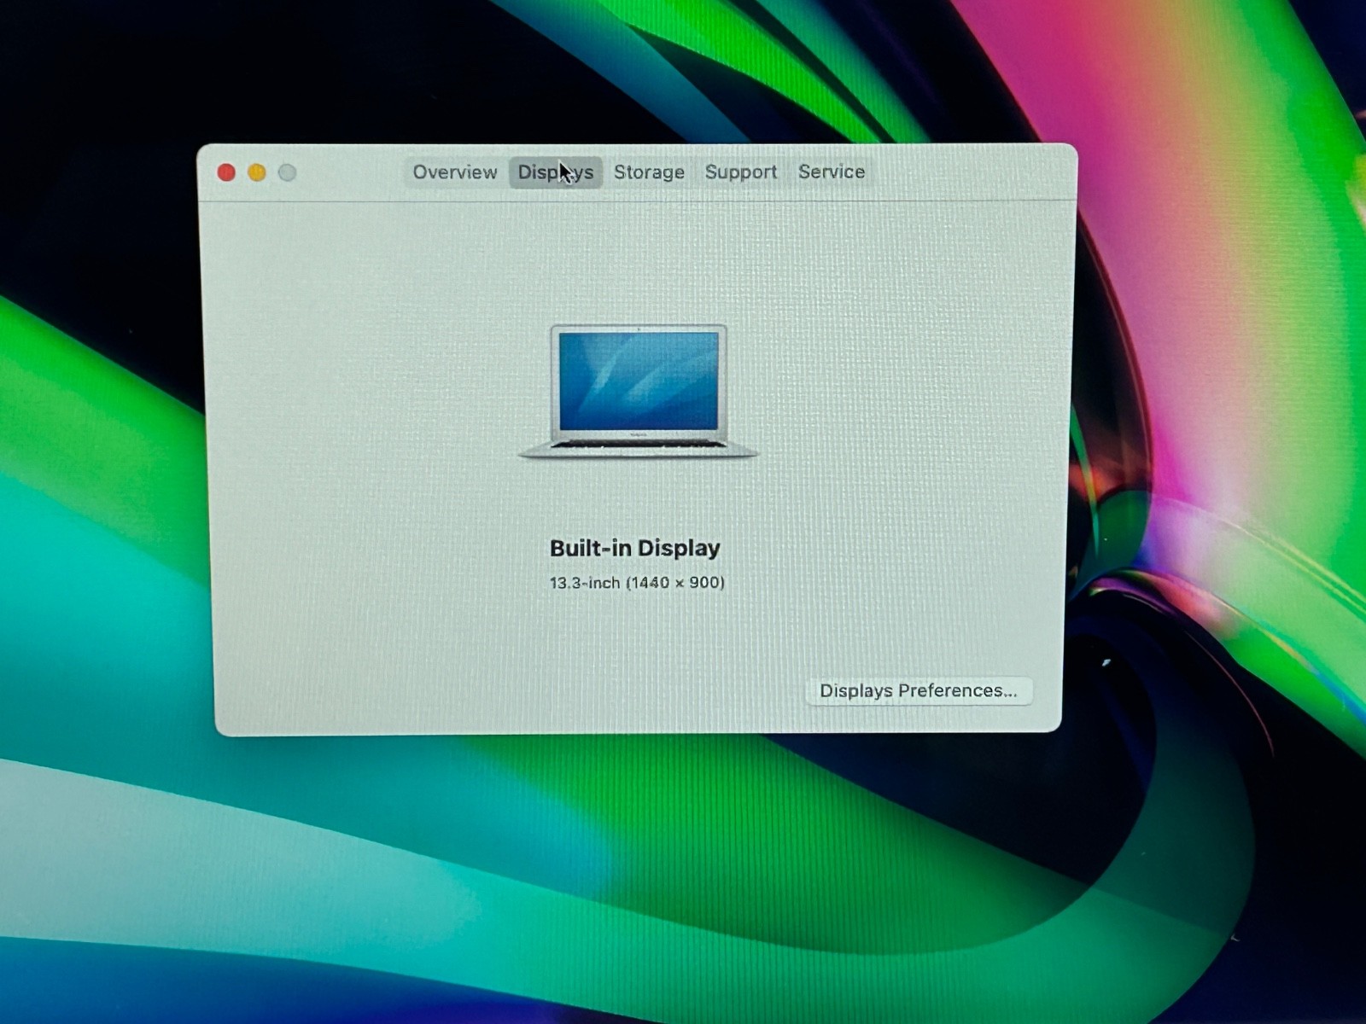
Task: Open Displays Preferences
Action: click(x=918, y=690)
